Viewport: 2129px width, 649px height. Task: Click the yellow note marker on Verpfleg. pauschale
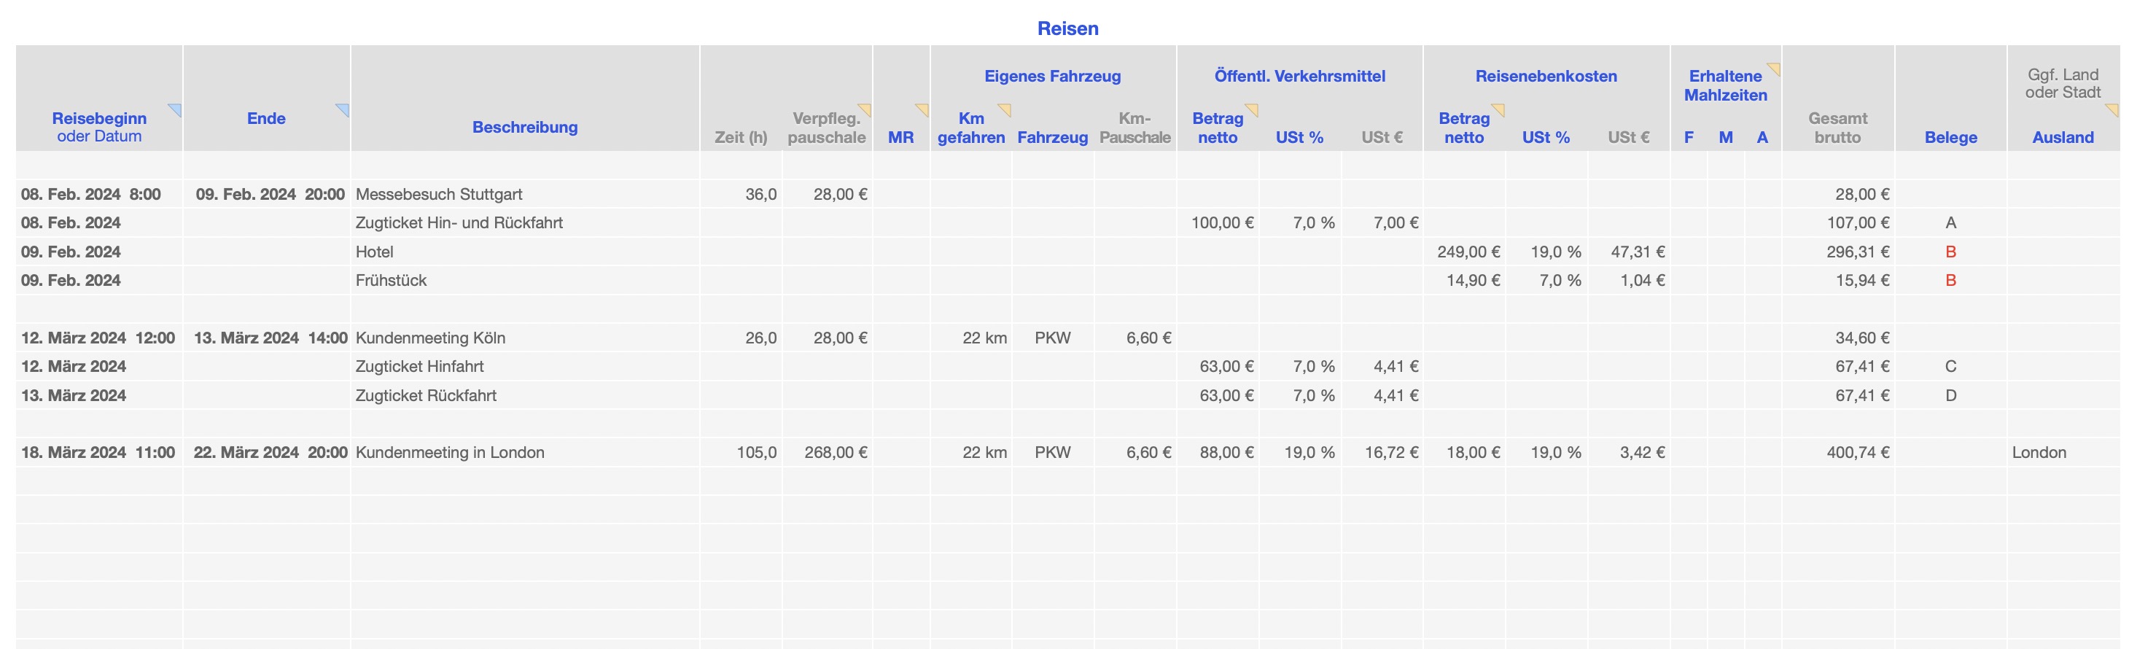866,109
